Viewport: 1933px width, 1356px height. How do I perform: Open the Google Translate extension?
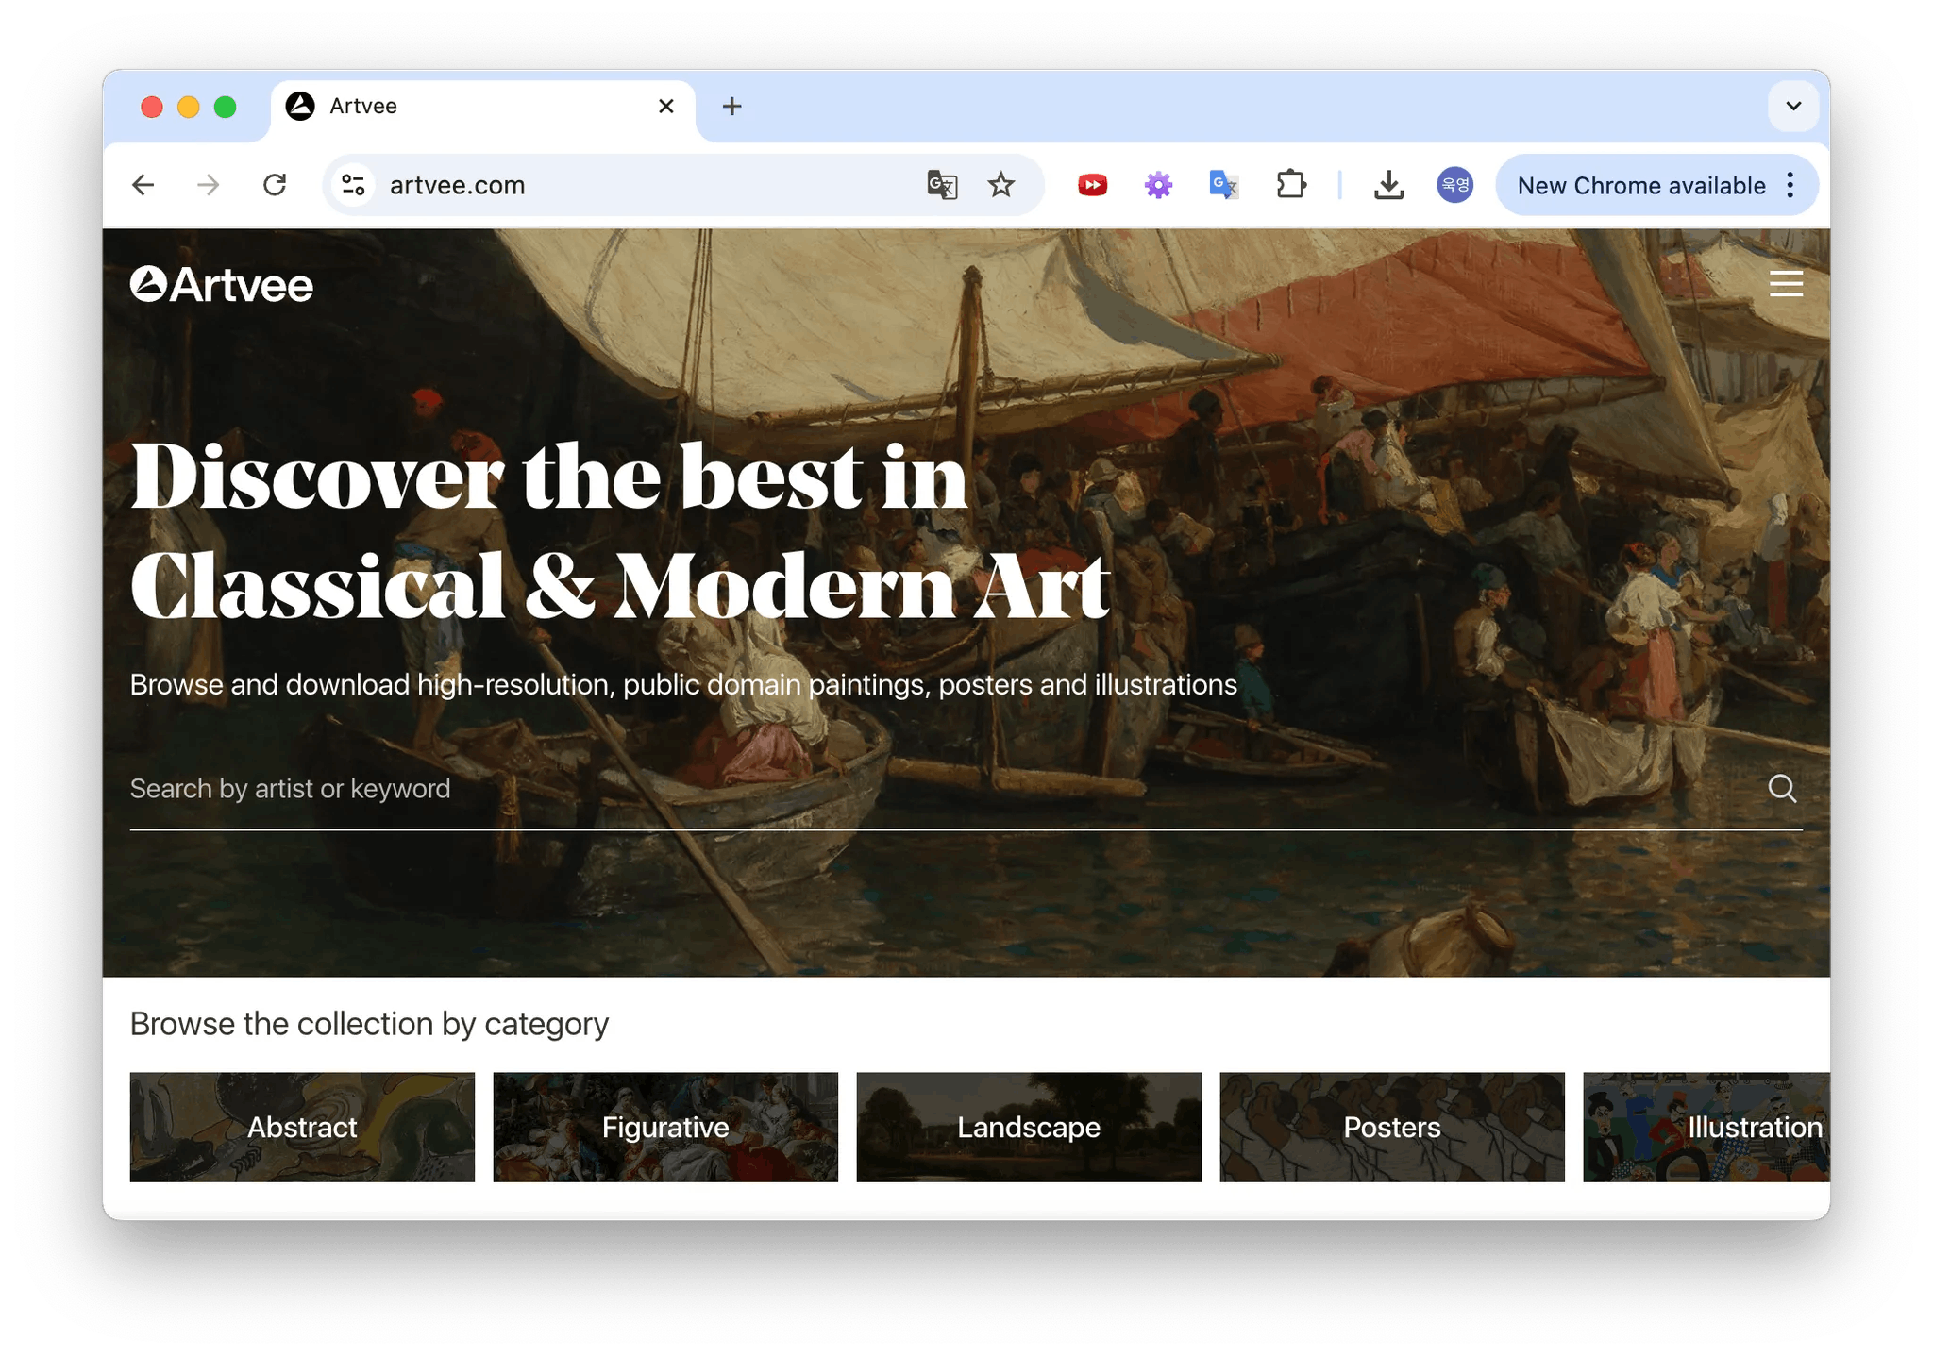pos(1223,185)
